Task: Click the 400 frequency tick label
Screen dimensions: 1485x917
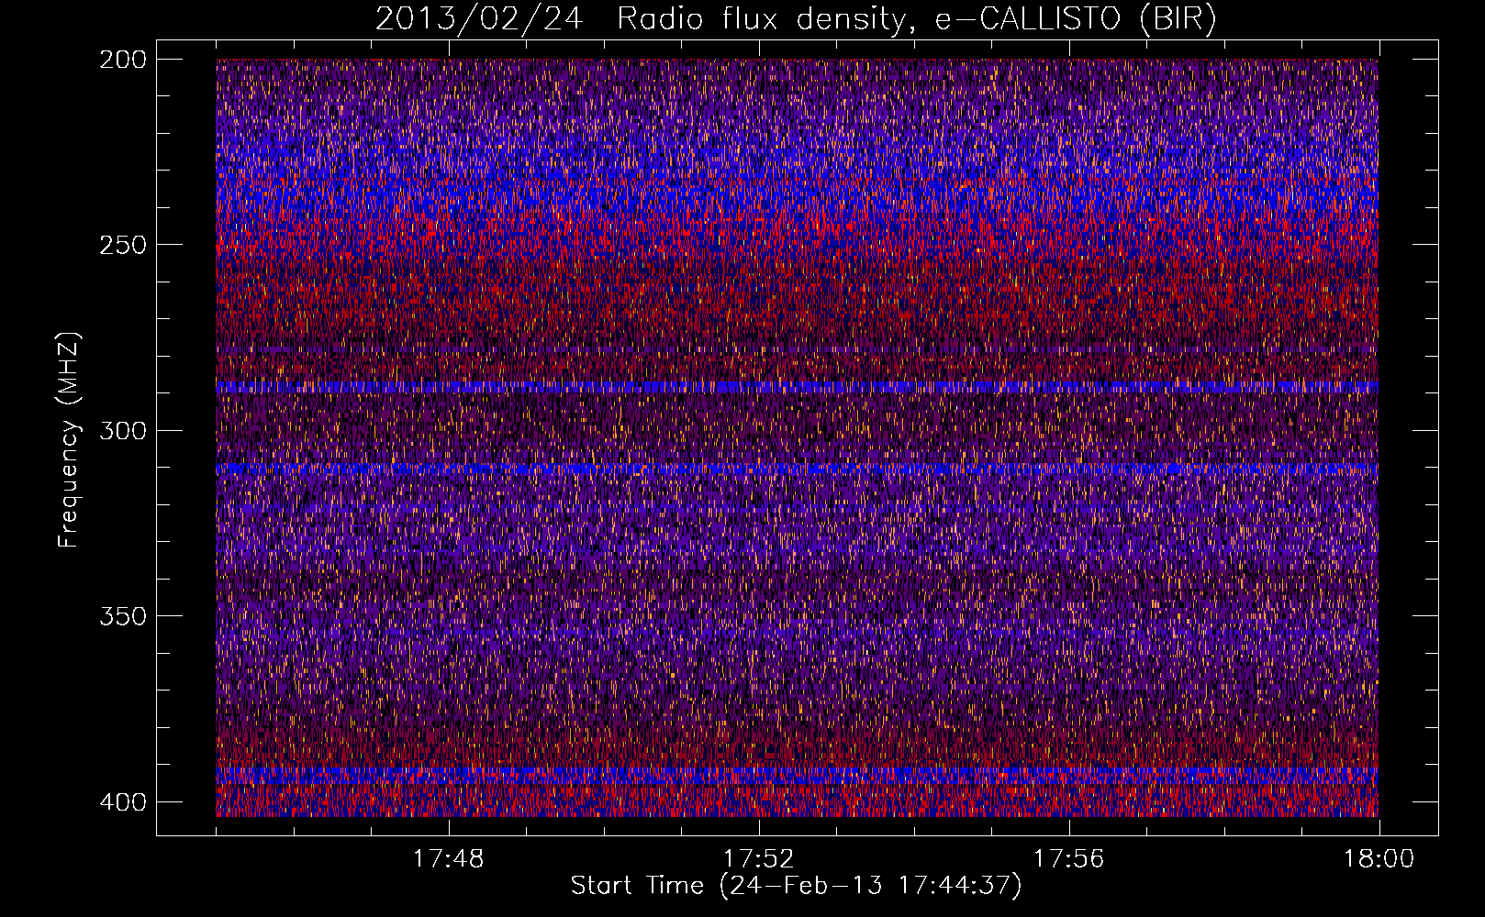Action: (123, 802)
